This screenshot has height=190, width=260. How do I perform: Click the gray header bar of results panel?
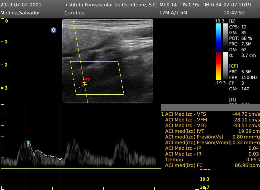pos(210,107)
